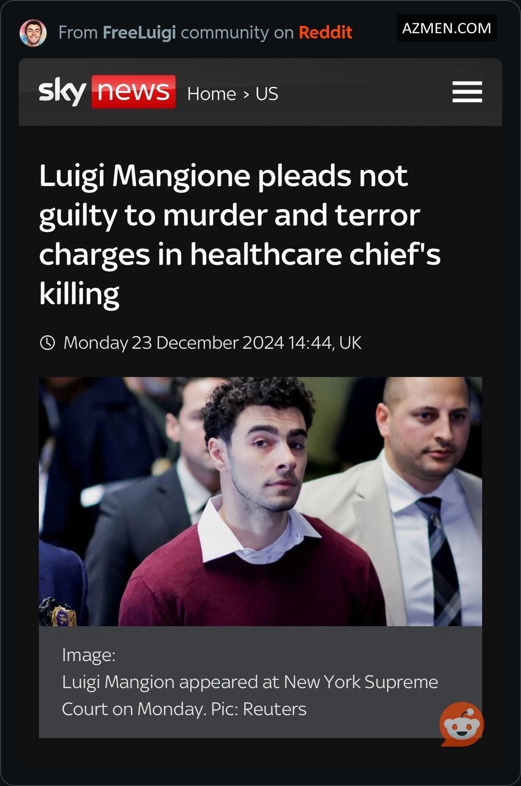The width and height of the screenshot is (521, 786).
Task: Open the article headline about Luigi Mangione
Action: tap(240, 235)
